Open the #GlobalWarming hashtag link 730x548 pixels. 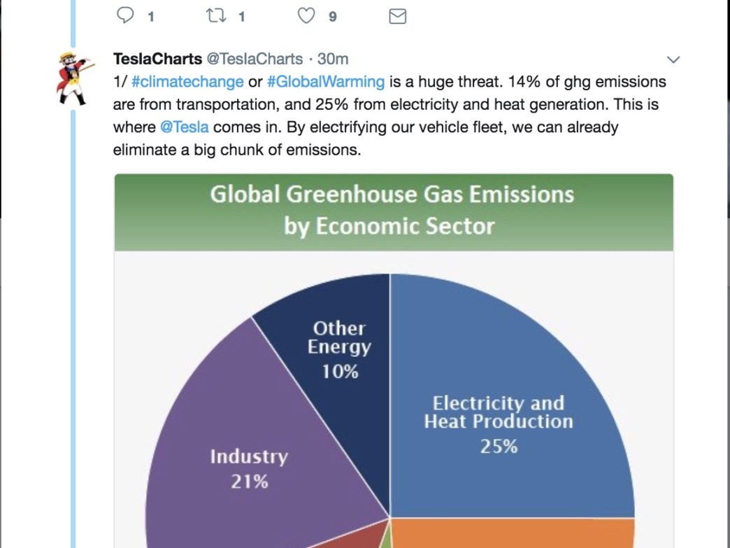[x=326, y=82]
